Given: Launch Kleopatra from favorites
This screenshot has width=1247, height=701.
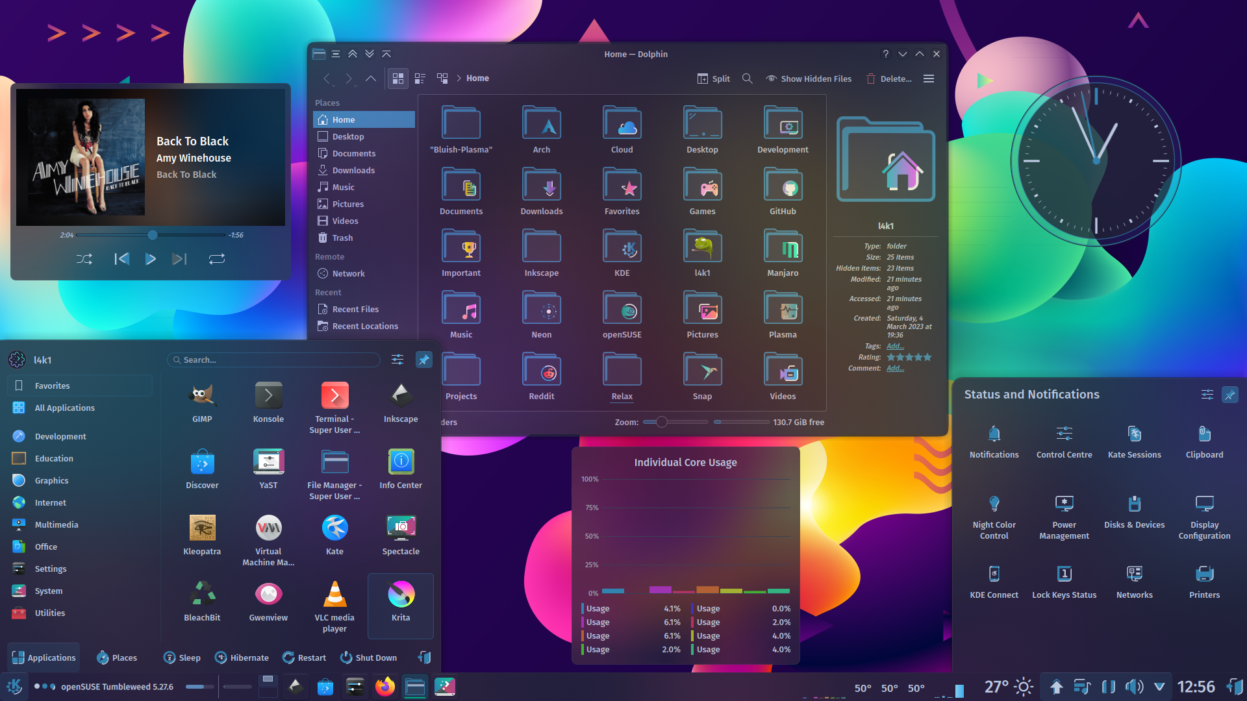Looking at the screenshot, I should 202,535.
